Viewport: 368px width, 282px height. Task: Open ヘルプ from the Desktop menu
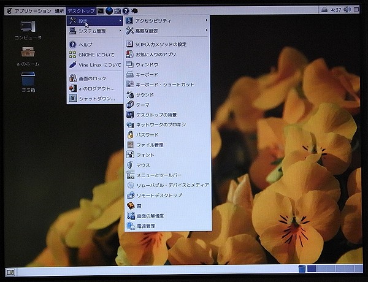(x=95, y=45)
